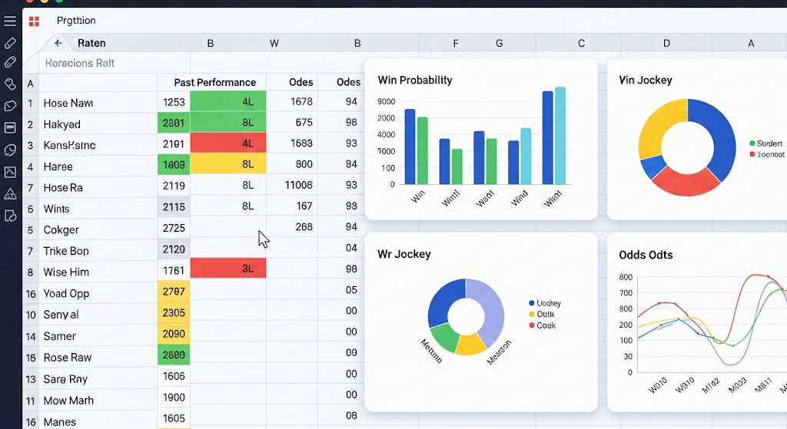
Task: Click the red grid app icon
Action: coord(34,21)
